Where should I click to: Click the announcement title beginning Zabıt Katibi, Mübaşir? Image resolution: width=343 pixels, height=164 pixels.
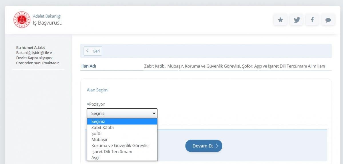click(234, 66)
